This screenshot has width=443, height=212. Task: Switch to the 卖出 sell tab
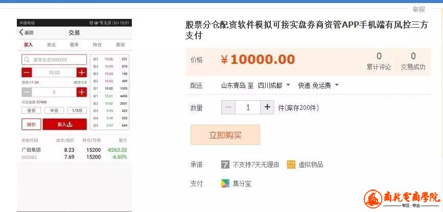(x=51, y=45)
